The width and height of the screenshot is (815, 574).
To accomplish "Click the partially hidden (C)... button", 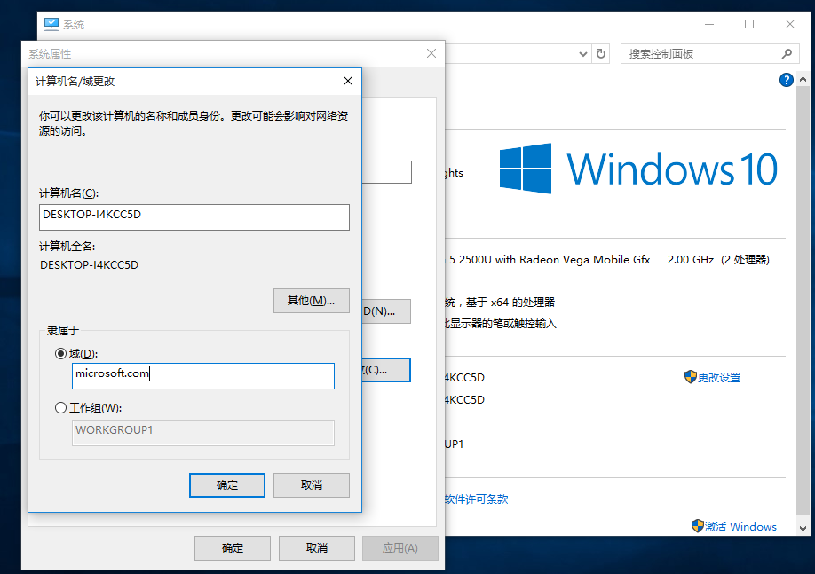I will [386, 370].
